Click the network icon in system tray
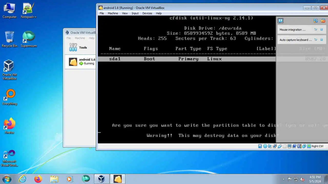The height and width of the screenshot is (184, 328). (x=296, y=179)
